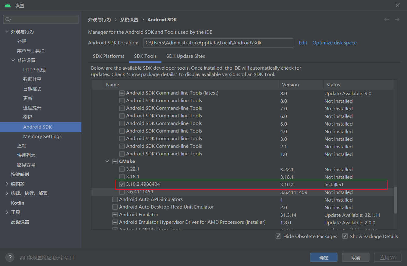Collapse the 外观与行为 tree node
The height and width of the screenshot is (266, 407).
pyautogui.click(x=7, y=32)
